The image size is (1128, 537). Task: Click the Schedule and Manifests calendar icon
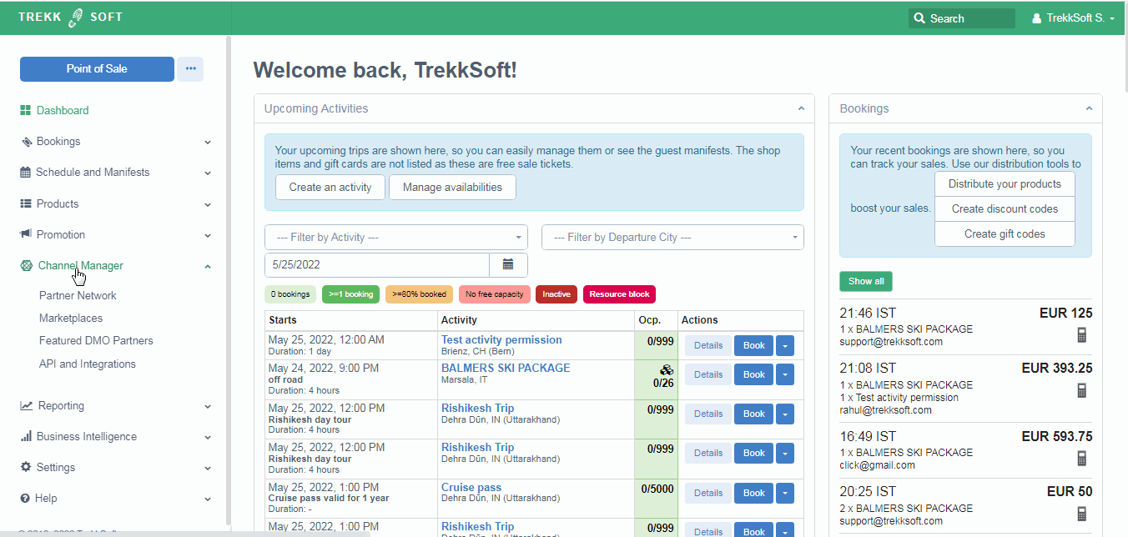coord(26,173)
